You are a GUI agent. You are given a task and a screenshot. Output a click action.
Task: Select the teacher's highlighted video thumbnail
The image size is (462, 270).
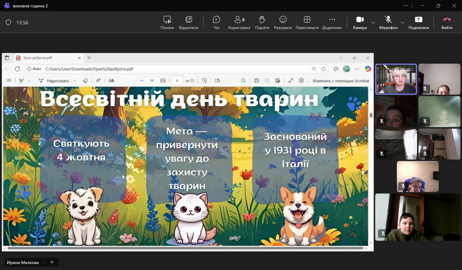396,79
